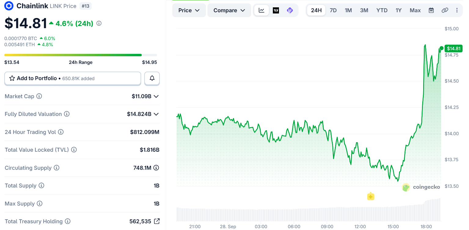Click the Chainlink logo icon
This screenshot has width=469, height=230.
[x=9, y=6]
